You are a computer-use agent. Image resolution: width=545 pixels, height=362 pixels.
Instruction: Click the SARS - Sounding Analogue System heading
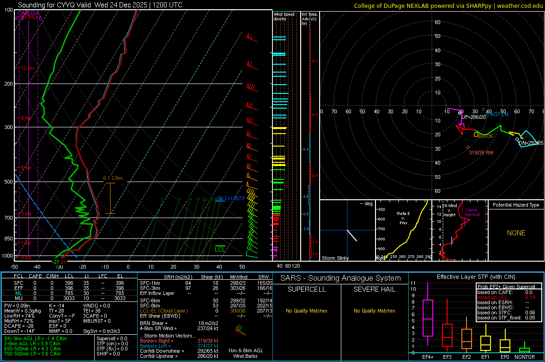pos(341,278)
